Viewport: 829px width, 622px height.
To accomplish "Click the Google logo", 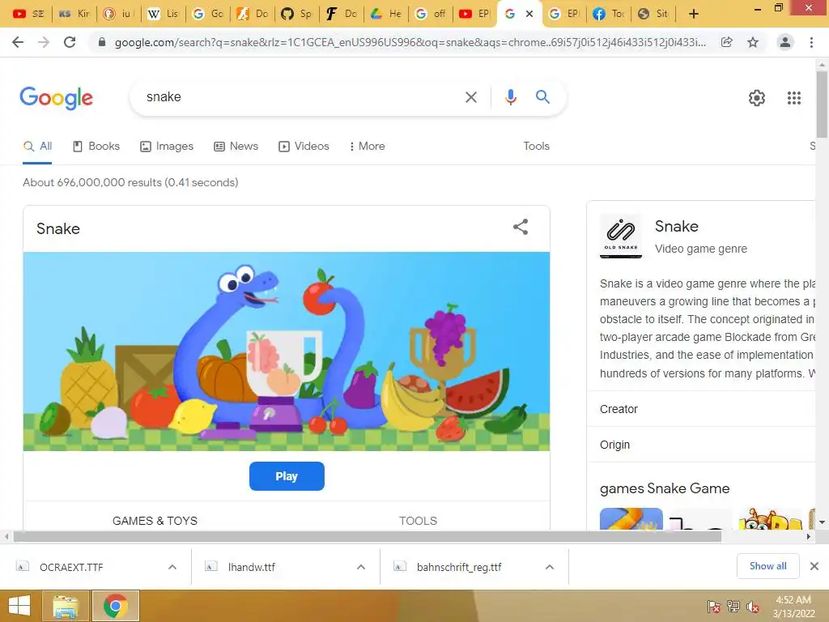I will click(57, 98).
